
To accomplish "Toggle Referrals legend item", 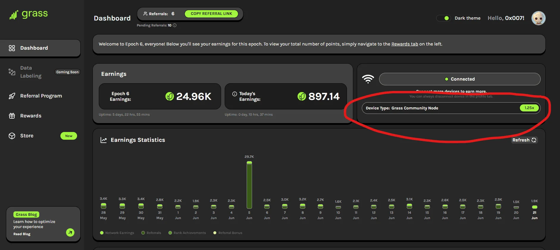I will coord(151,233).
